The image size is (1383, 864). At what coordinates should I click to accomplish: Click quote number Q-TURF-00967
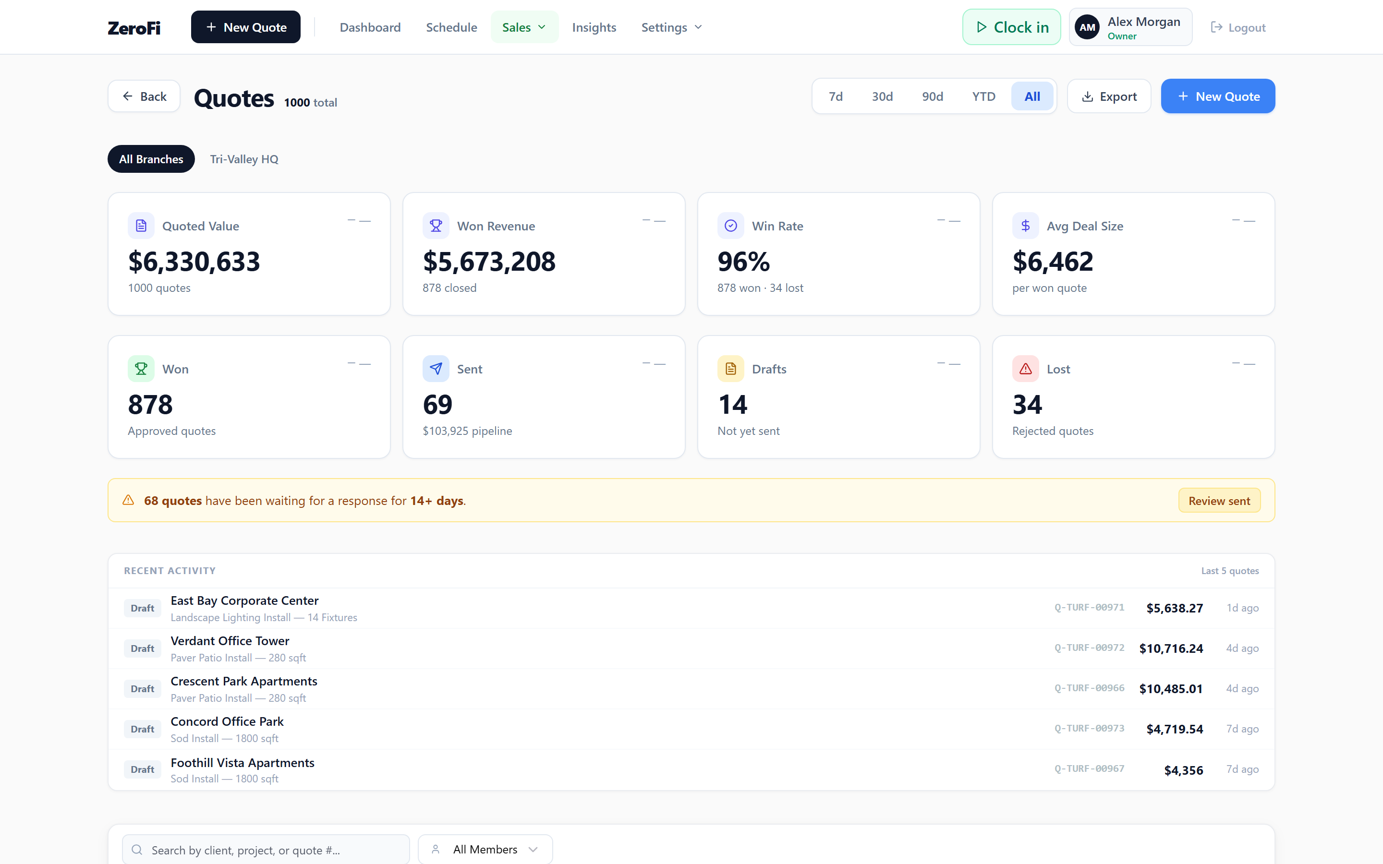tap(1089, 768)
